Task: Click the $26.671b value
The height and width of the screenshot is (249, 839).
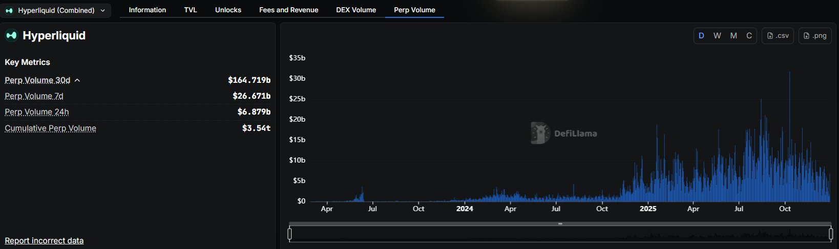Action: point(251,96)
